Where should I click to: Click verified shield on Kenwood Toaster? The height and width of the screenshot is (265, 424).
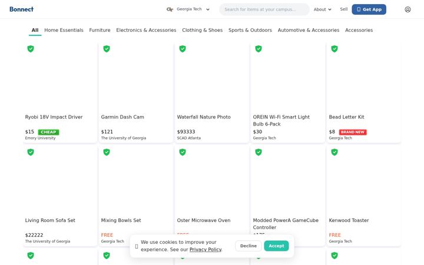pos(334,153)
